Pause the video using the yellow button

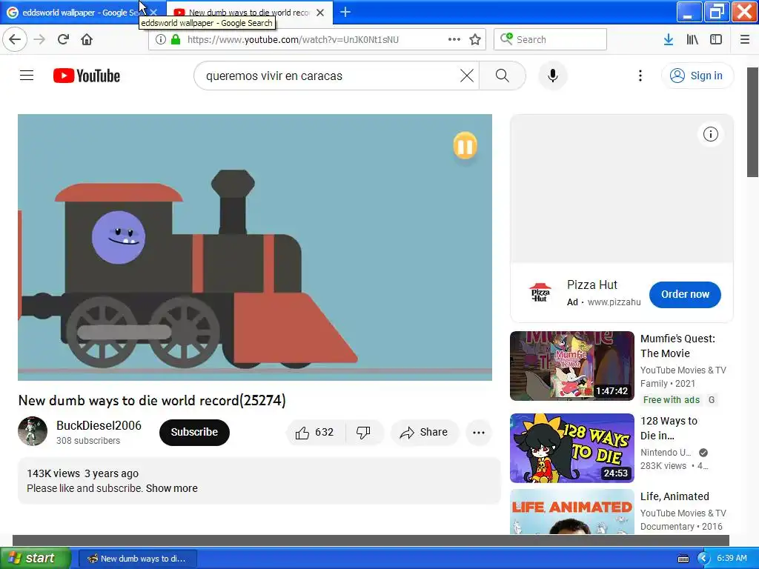coord(465,145)
